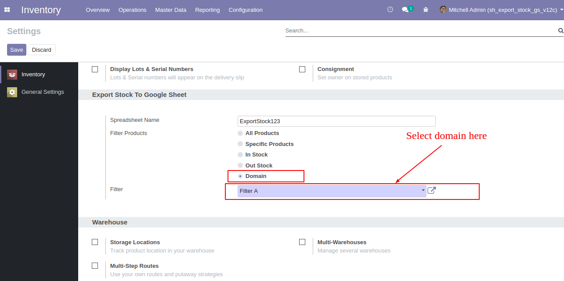Select the General Settings sidebar tab
The width and height of the screenshot is (564, 281).
coord(39,92)
